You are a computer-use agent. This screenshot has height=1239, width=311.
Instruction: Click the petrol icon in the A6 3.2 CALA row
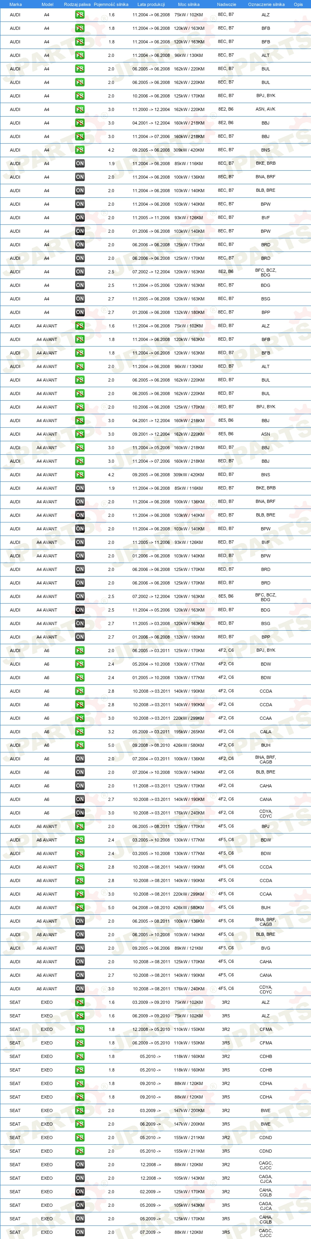click(80, 732)
